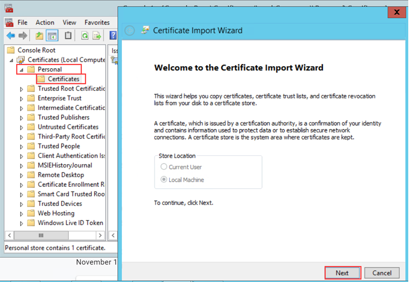410x282 pixels.
Task: Open the View menu
Action: [x=69, y=23]
